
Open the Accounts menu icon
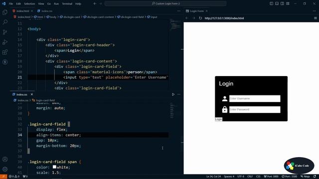[x=5, y=159]
